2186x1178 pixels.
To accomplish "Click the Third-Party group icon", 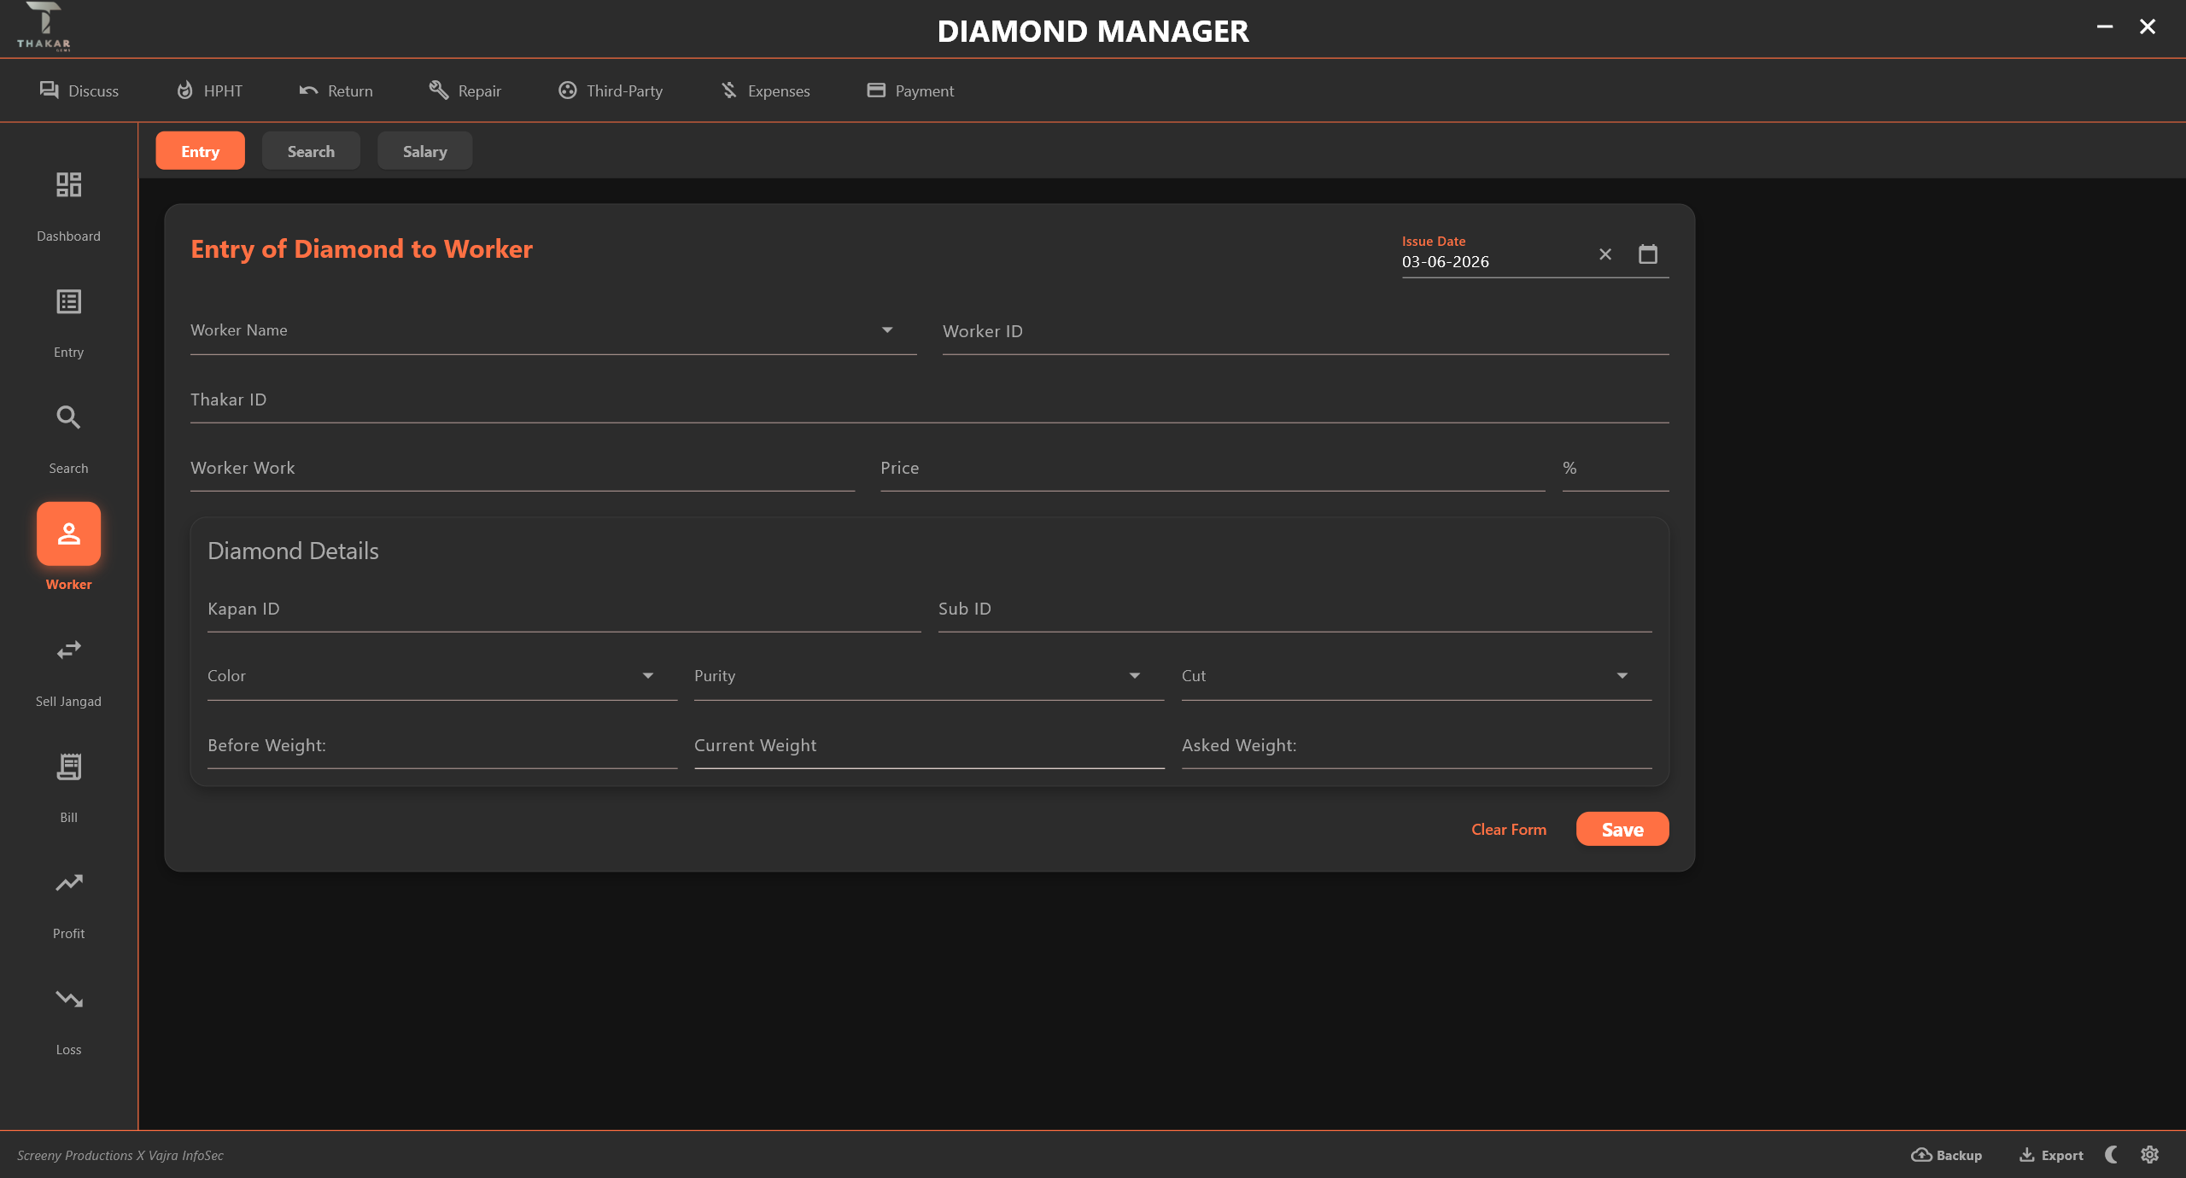I will click(x=567, y=90).
